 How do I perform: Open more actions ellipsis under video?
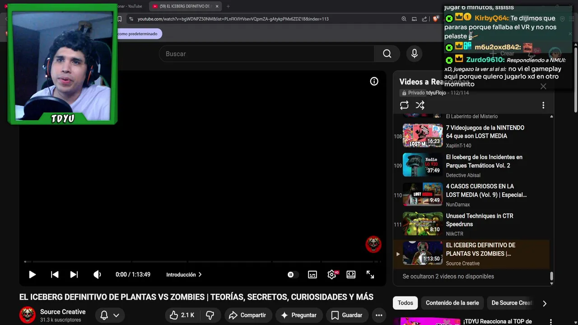point(379,315)
